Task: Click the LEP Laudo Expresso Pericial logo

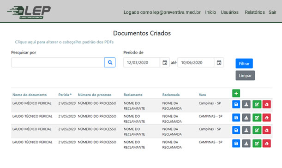Action: pos(29,12)
